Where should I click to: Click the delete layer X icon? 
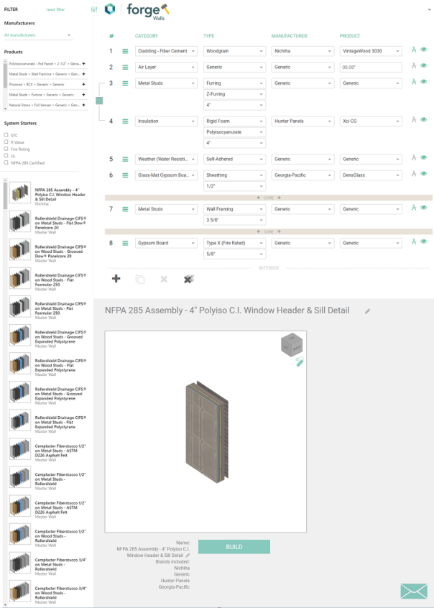[x=164, y=279]
